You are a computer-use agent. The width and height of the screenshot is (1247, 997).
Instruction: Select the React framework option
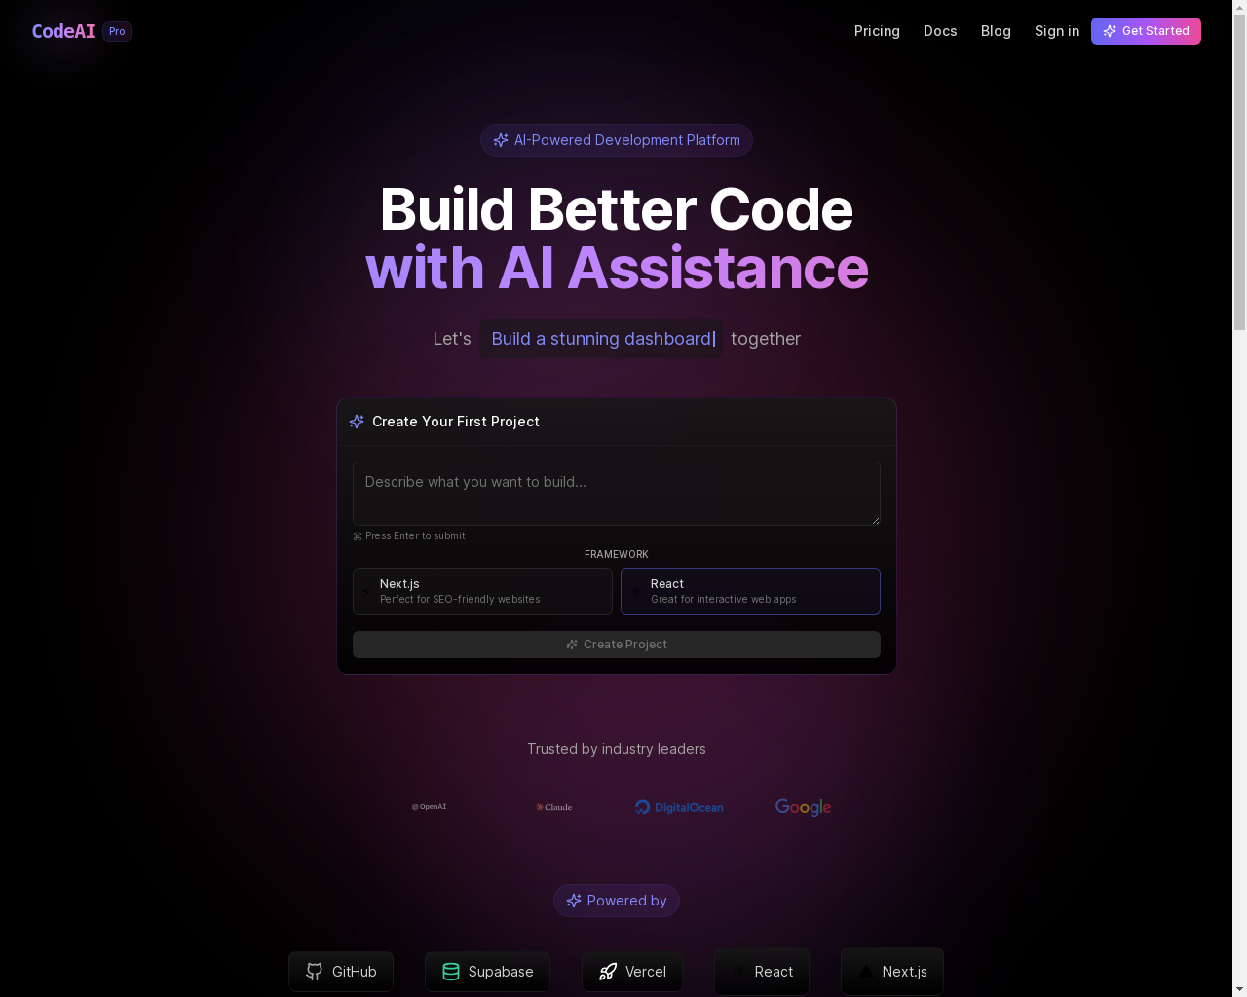click(x=750, y=591)
